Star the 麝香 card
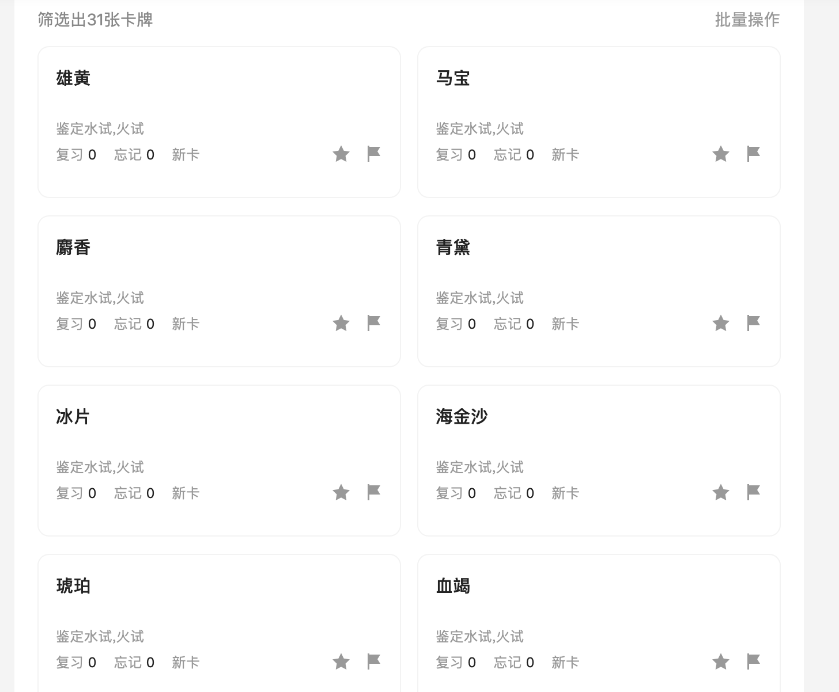Image resolution: width=839 pixels, height=692 pixels. (341, 324)
